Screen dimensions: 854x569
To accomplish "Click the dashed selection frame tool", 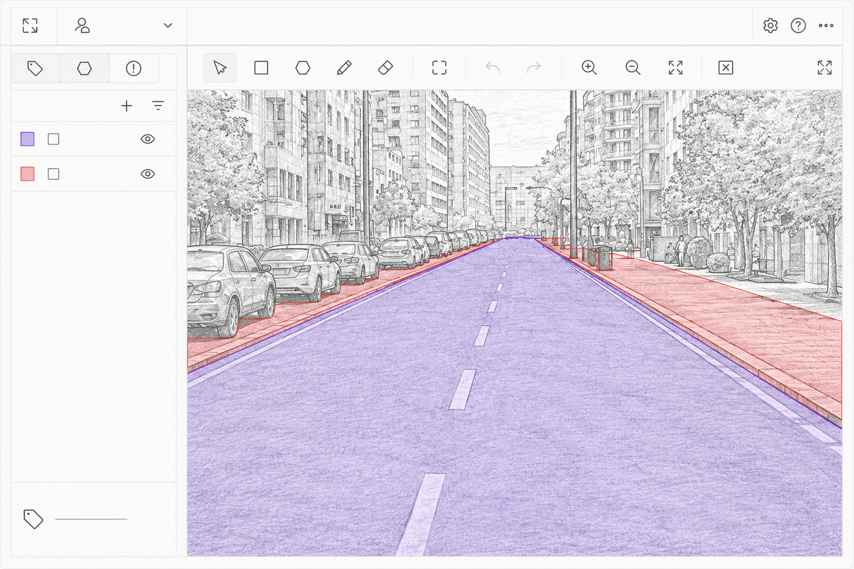I will click(x=440, y=68).
